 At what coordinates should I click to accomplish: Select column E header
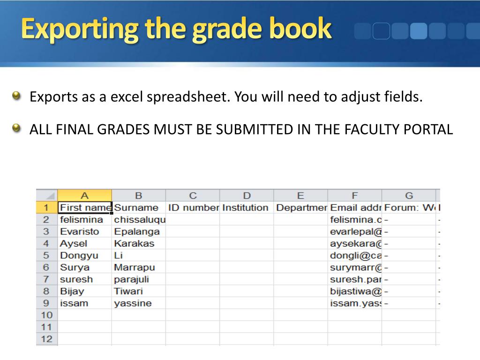[300, 195]
